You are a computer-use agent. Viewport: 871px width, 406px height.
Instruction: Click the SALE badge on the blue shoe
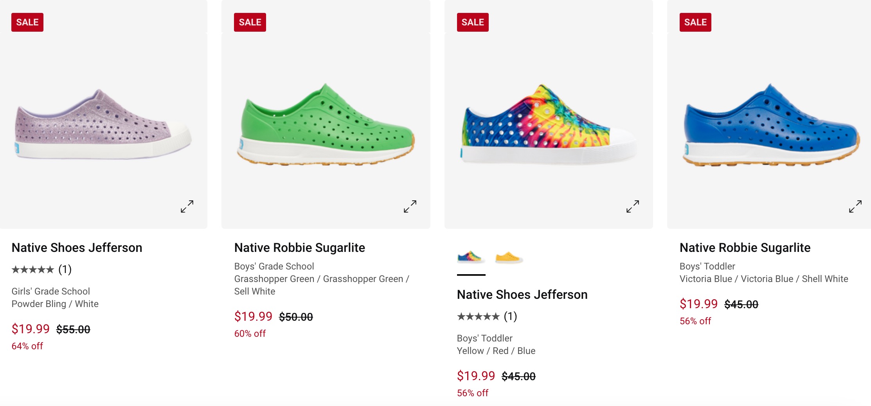[695, 22]
